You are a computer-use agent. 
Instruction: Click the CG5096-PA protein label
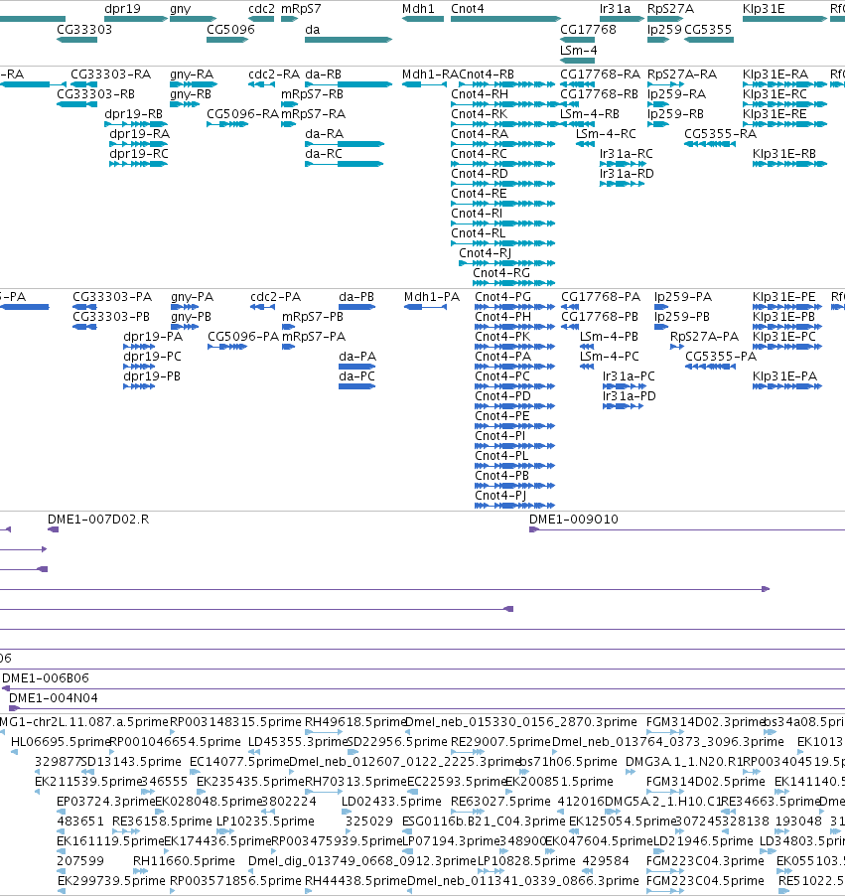pos(243,337)
